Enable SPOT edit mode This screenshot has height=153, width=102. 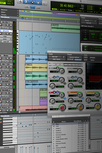9,1
